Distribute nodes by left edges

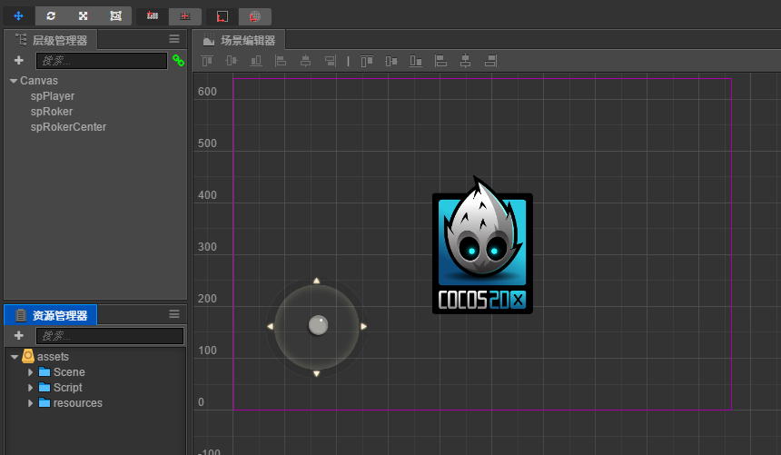pyautogui.click(x=440, y=61)
